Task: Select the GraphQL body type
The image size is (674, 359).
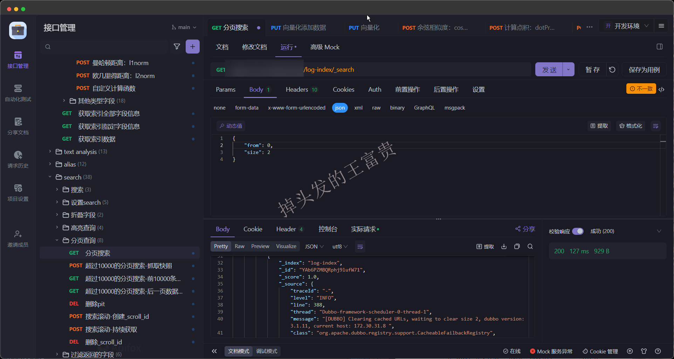Action: 424,108
